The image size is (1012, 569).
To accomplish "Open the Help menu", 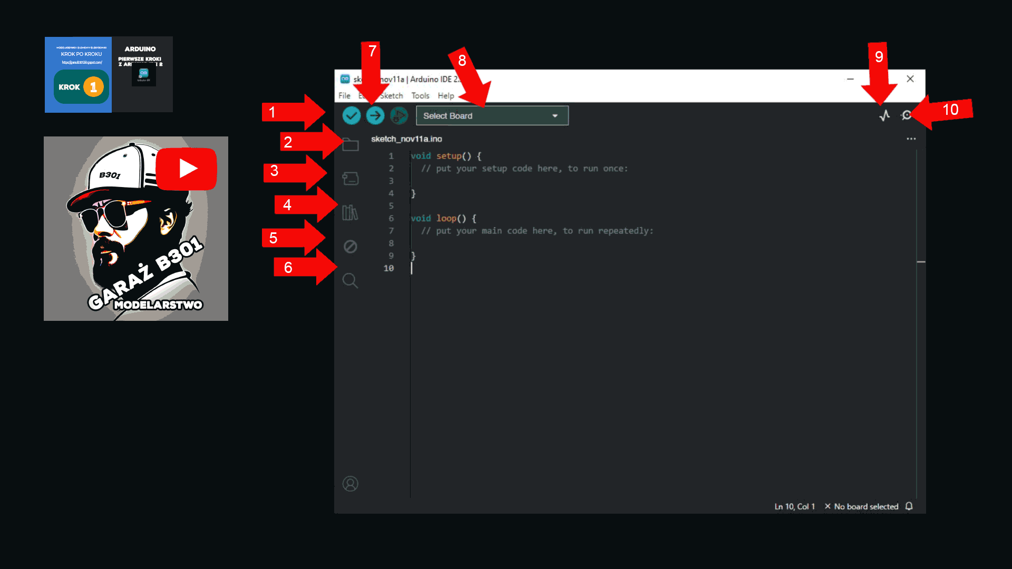I will (x=446, y=96).
